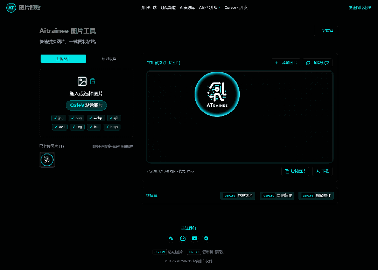Click the 已上传图片 (1) label

(x=51, y=146)
